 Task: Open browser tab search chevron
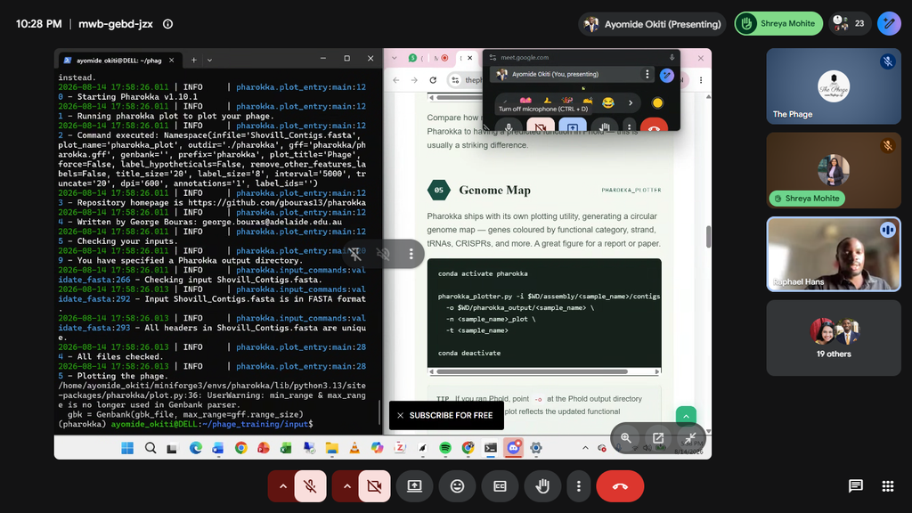coord(395,58)
